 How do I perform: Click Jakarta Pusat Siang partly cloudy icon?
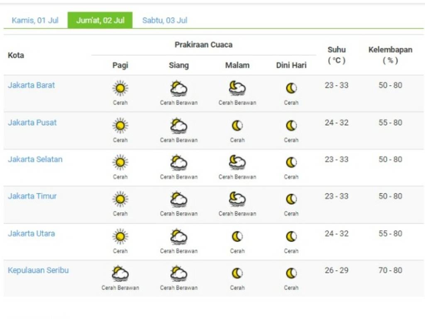pyautogui.click(x=178, y=126)
